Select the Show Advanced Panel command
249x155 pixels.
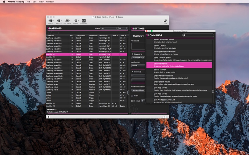(179, 77)
